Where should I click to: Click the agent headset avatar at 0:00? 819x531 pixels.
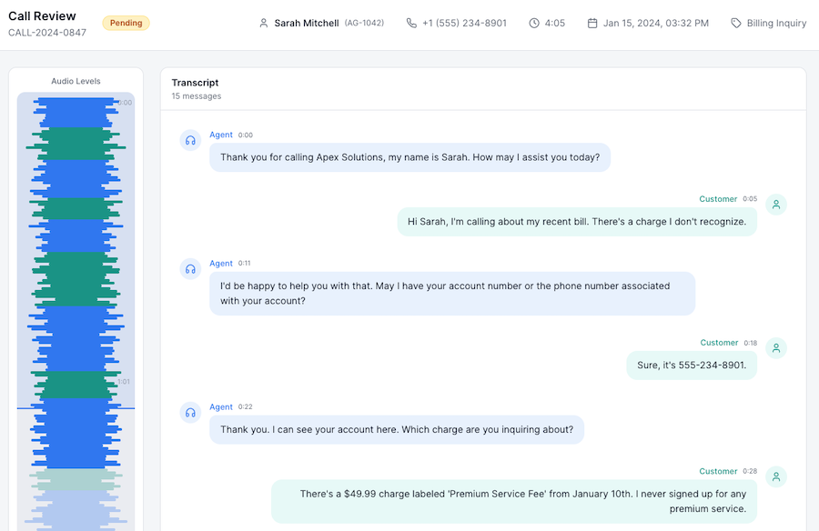coord(190,140)
